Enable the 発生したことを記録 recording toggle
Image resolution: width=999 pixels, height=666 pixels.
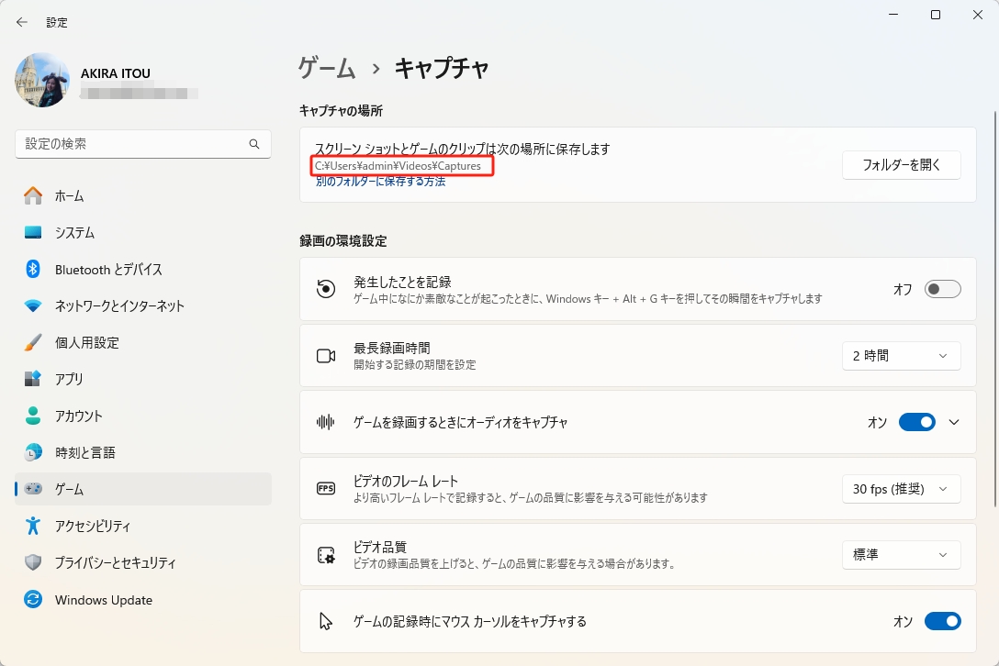pyautogui.click(x=943, y=288)
